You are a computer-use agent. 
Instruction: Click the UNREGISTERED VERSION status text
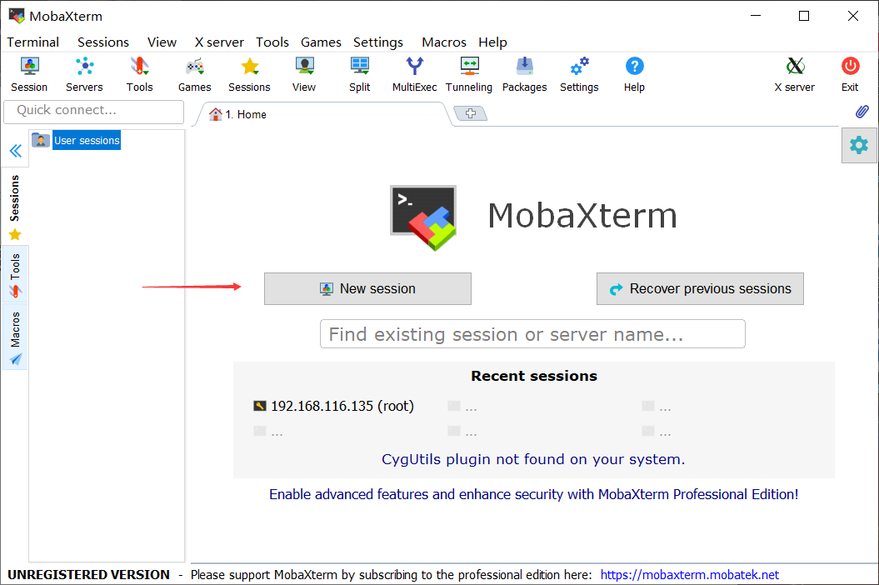88,575
